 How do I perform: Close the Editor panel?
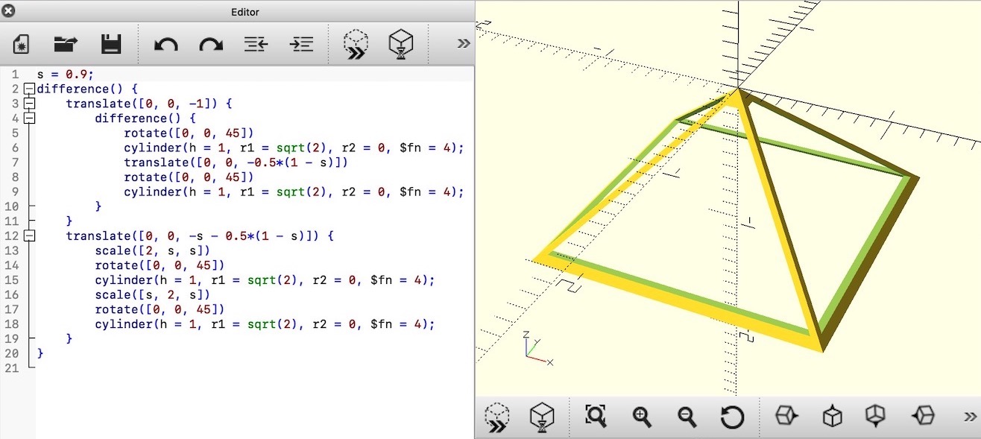point(8,11)
